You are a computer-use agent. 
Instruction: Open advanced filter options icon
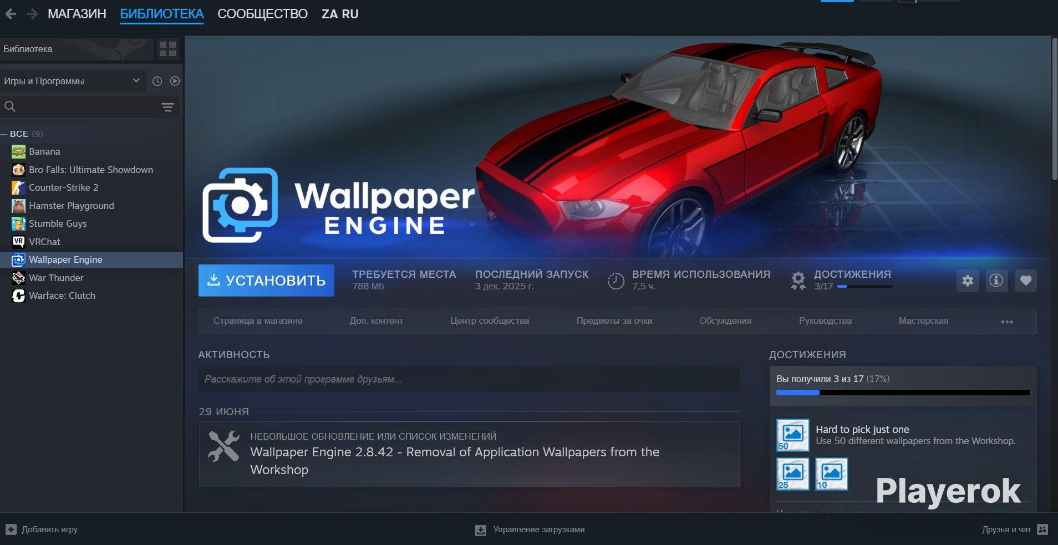pos(167,107)
